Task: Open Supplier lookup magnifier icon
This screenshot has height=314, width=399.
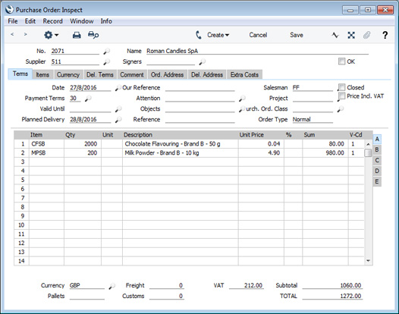Action: coord(106,61)
